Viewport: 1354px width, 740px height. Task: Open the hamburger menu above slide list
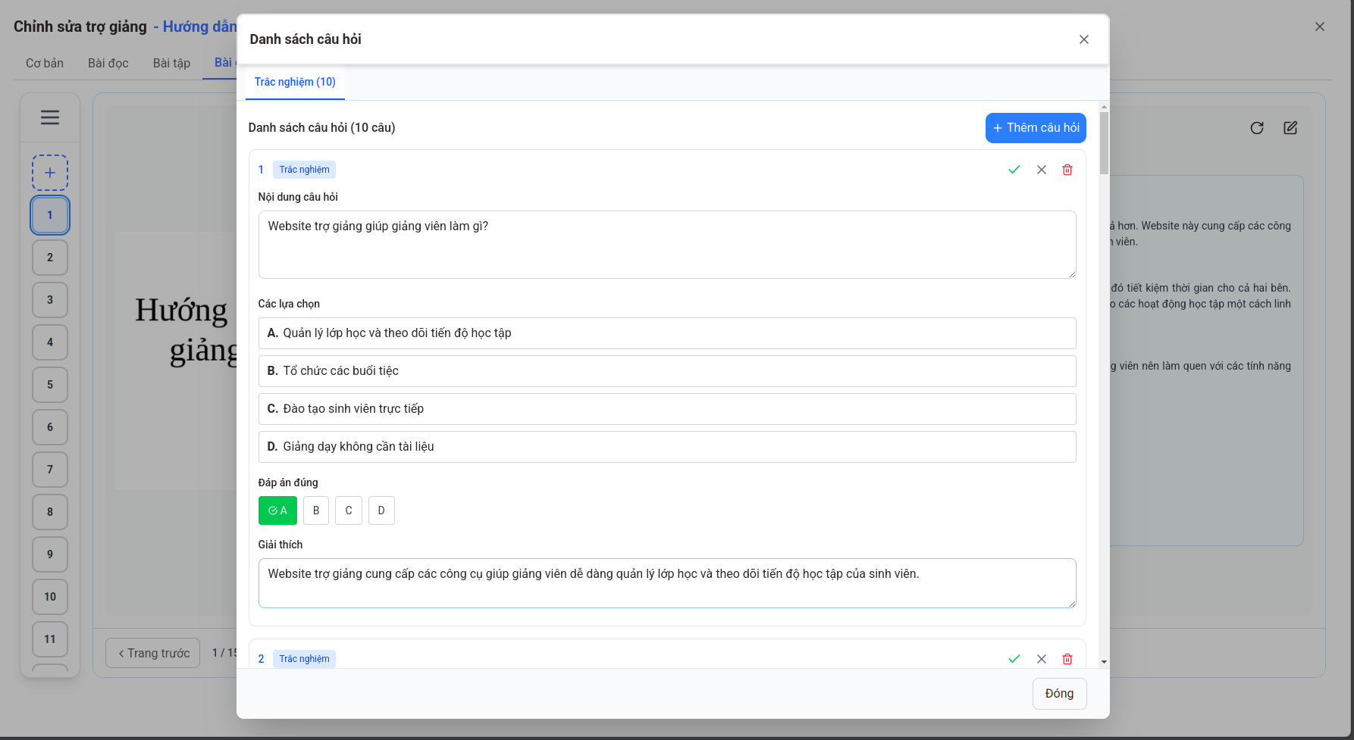pyautogui.click(x=50, y=117)
